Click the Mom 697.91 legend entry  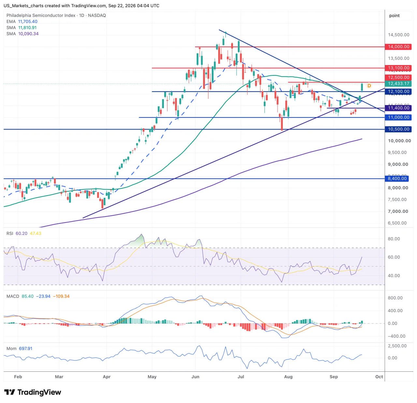(19, 349)
